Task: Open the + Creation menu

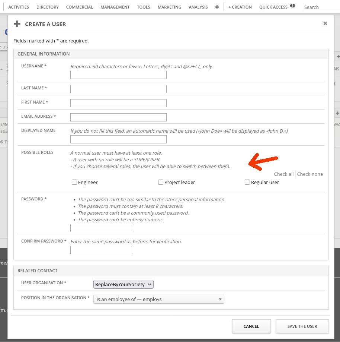Action: click(x=240, y=7)
